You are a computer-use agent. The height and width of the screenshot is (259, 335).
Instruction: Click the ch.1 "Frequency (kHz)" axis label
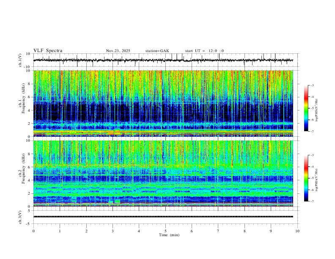point(23,98)
